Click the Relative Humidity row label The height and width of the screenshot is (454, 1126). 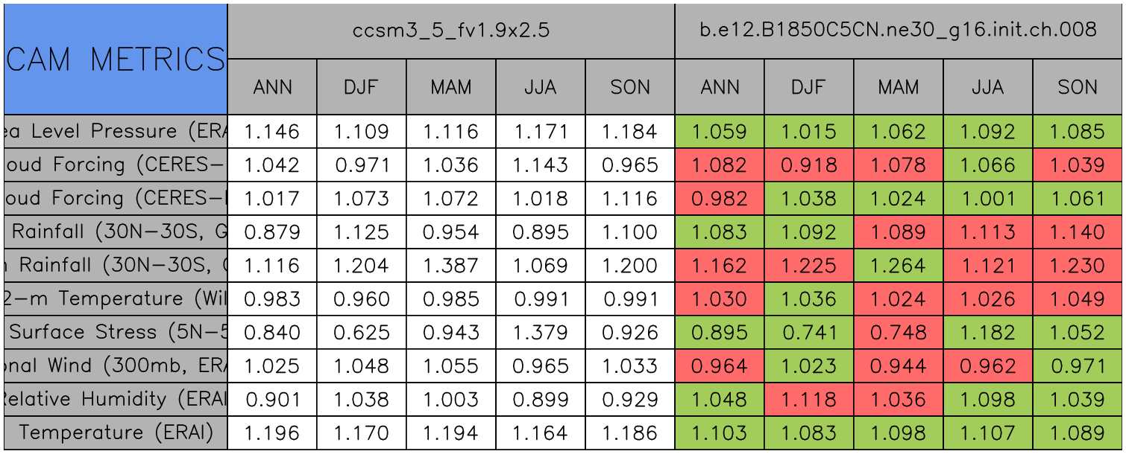click(x=116, y=400)
